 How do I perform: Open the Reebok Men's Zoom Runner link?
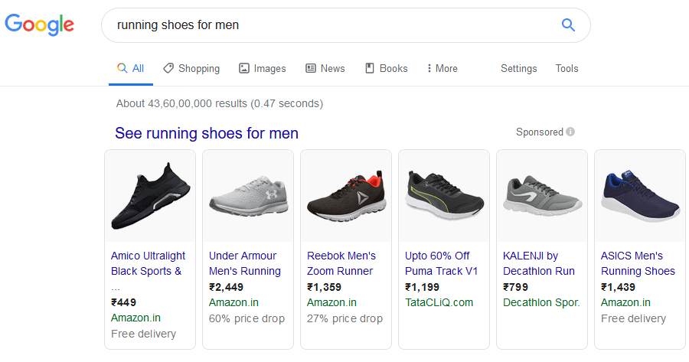click(x=341, y=263)
